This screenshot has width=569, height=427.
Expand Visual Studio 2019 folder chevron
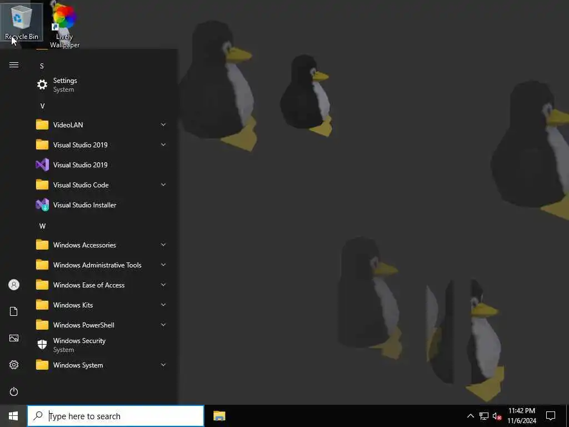(163, 145)
